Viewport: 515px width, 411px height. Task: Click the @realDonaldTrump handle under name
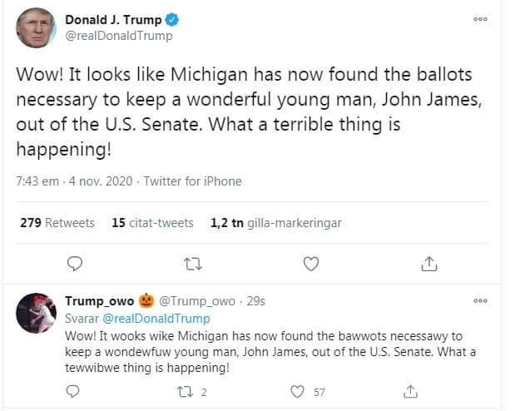(118, 36)
